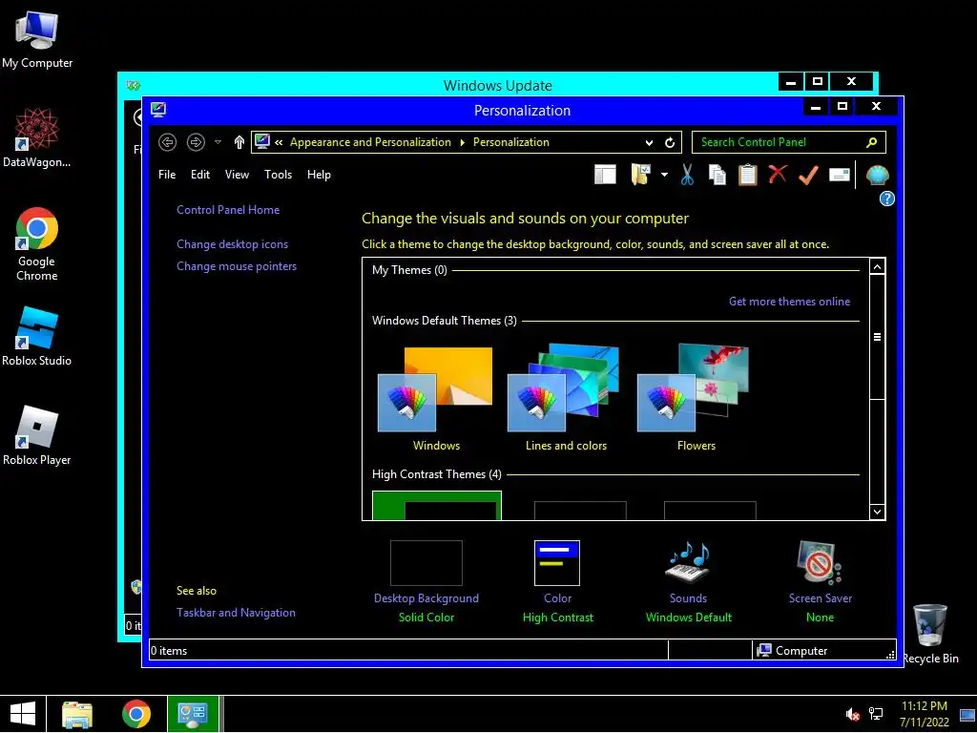
Task: Click the My Themes (0) header
Action: 409,270
